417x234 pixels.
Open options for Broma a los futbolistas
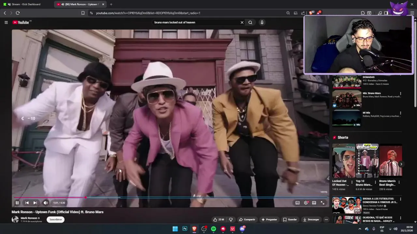pos(400,199)
